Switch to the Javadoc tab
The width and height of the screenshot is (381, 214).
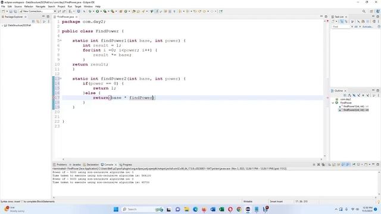point(75,165)
